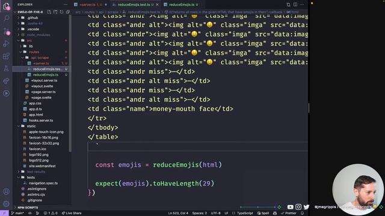Viewport: 385px width, 216px height.
Task: Open app.css file
Action: coord(35,103)
